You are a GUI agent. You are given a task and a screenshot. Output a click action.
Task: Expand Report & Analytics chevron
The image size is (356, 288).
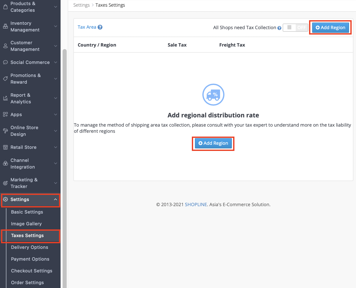pyautogui.click(x=55, y=98)
